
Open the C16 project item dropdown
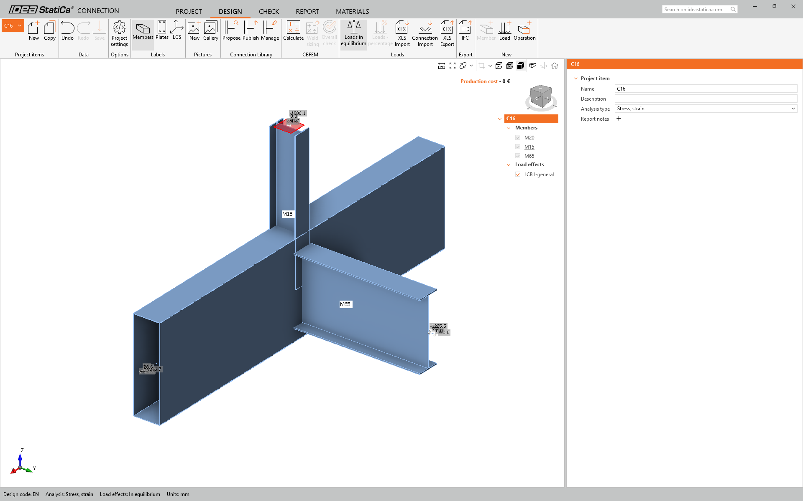pyautogui.click(x=13, y=25)
